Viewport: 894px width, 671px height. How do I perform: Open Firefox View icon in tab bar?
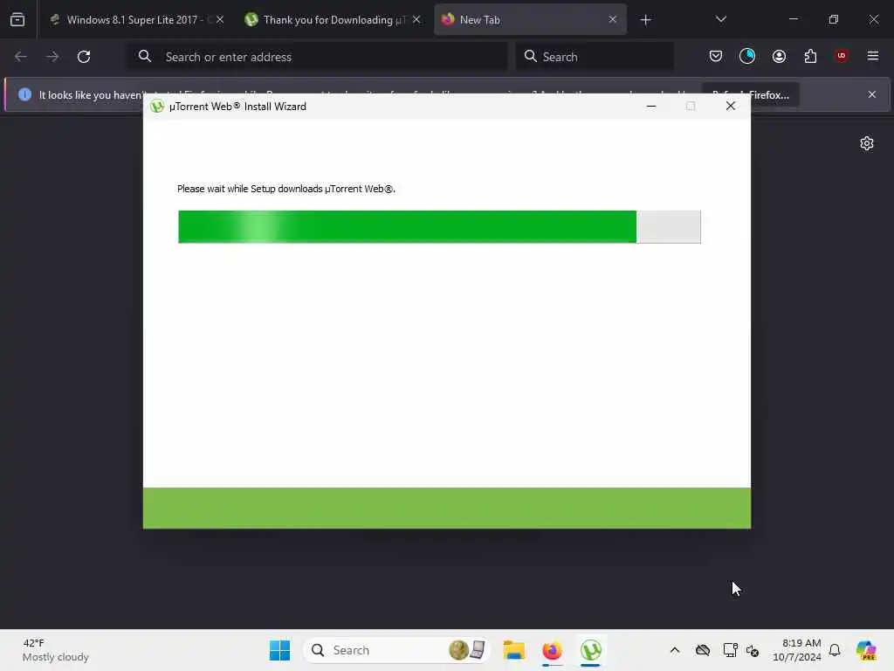17,20
